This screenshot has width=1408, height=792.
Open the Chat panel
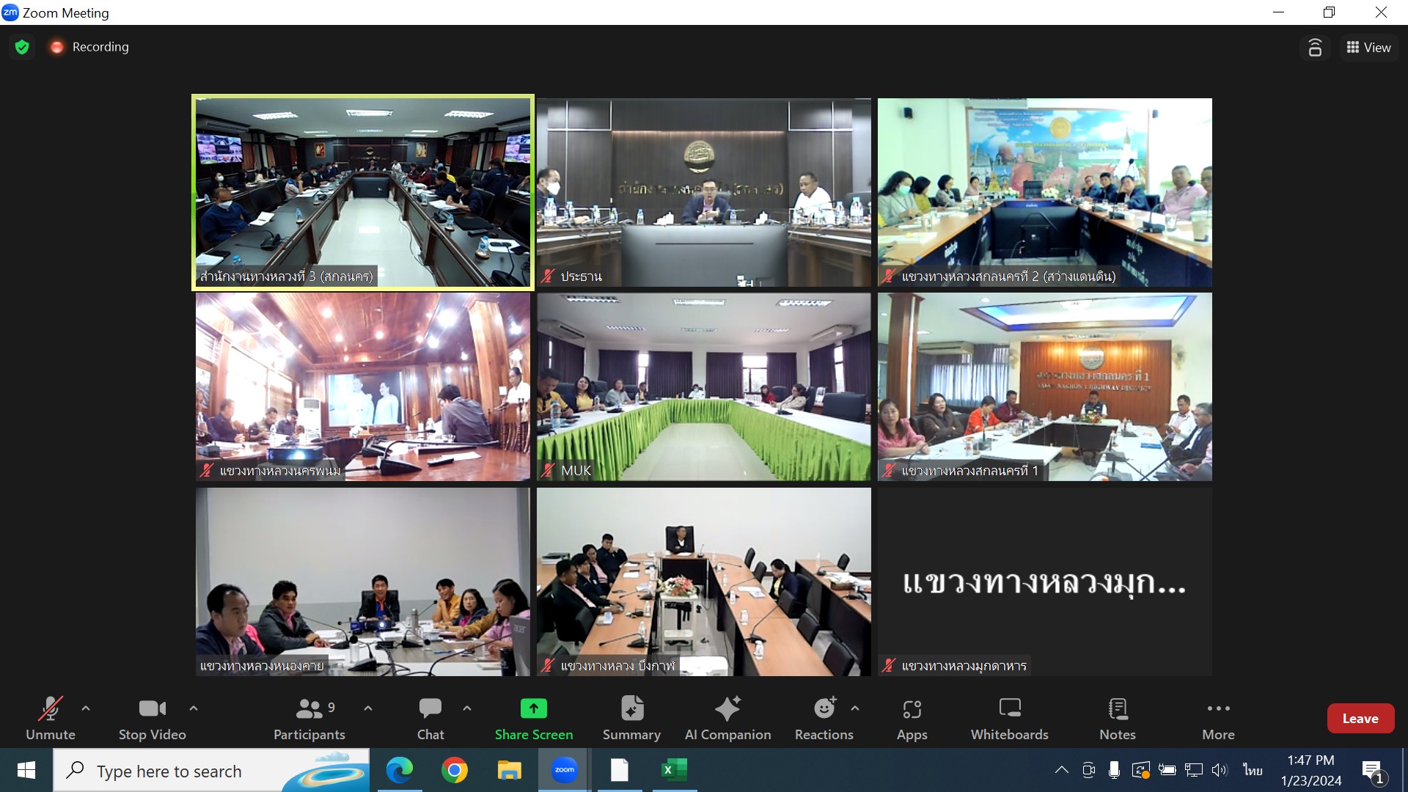pos(430,718)
